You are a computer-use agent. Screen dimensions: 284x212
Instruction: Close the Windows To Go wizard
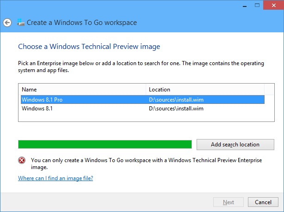[x=274, y=5]
